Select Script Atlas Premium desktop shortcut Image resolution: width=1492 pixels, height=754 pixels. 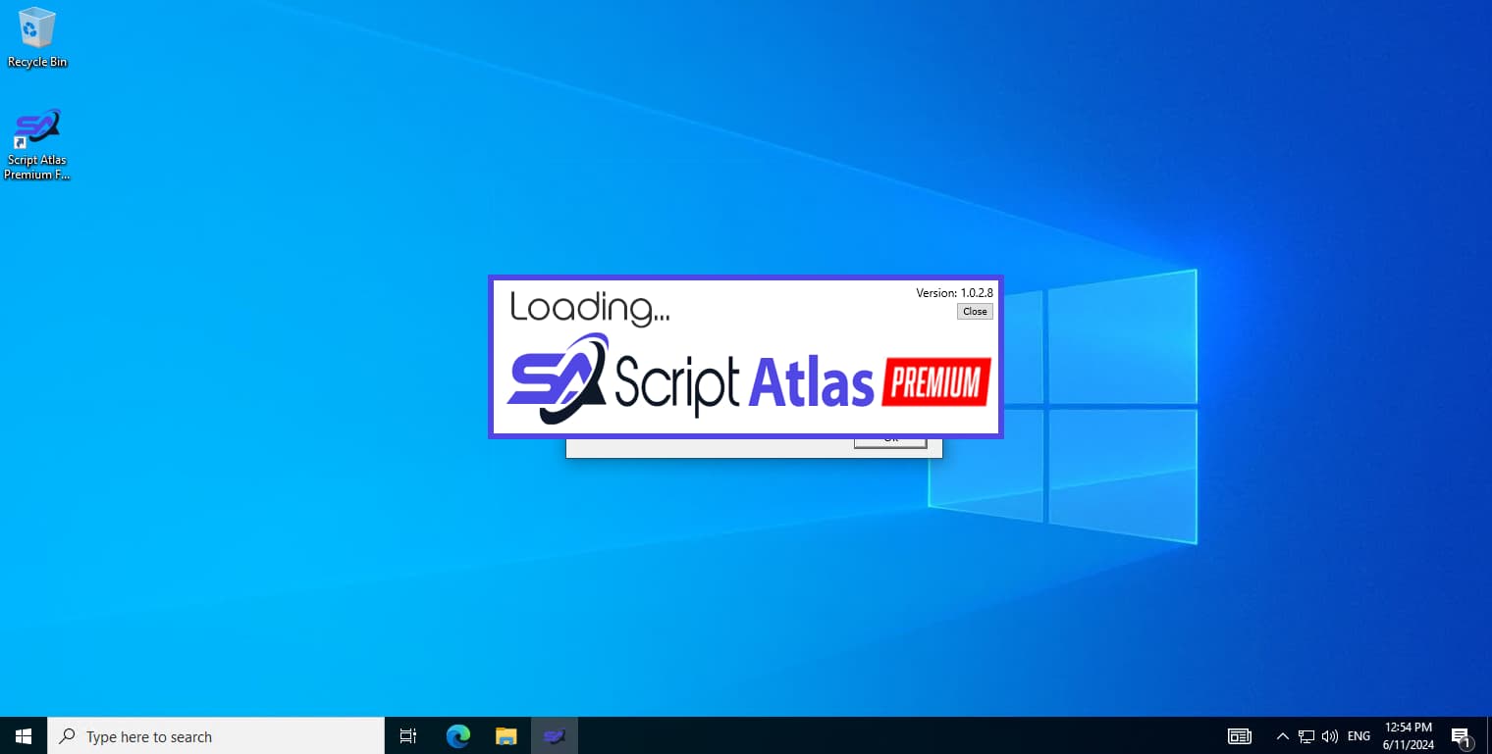click(37, 145)
